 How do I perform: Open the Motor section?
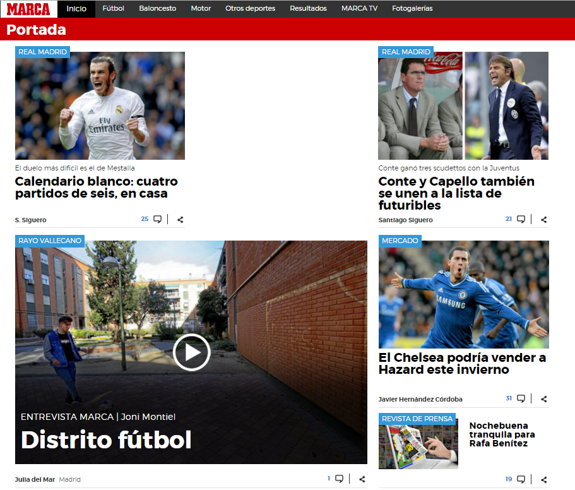pyautogui.click(x=201, y=8)
